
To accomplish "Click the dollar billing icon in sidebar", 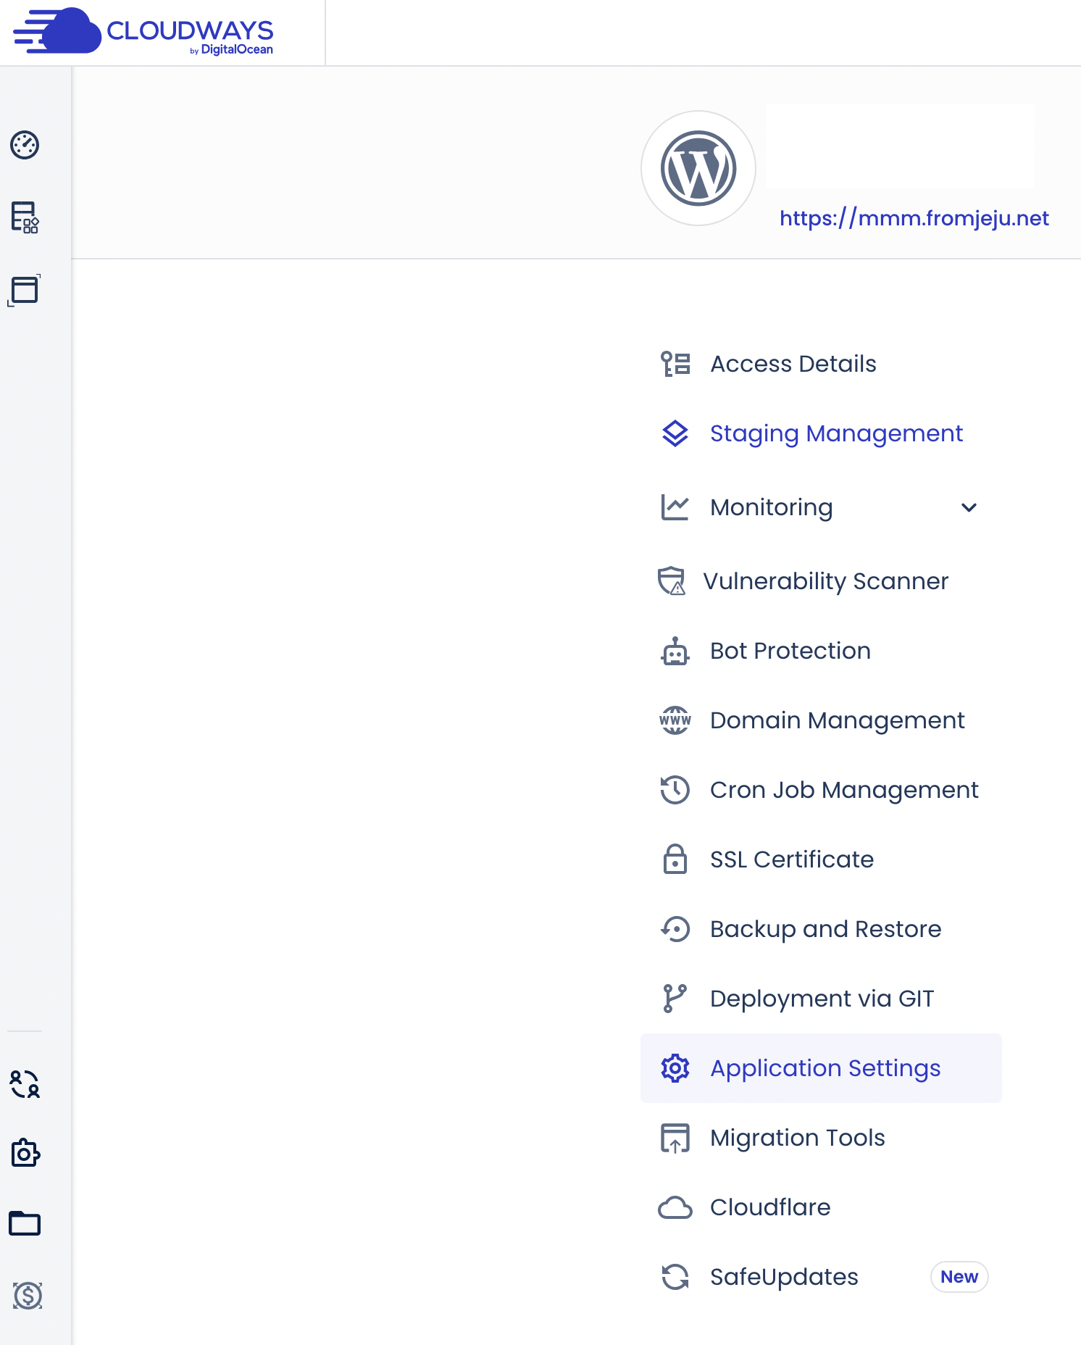I will click(28, 1295).
